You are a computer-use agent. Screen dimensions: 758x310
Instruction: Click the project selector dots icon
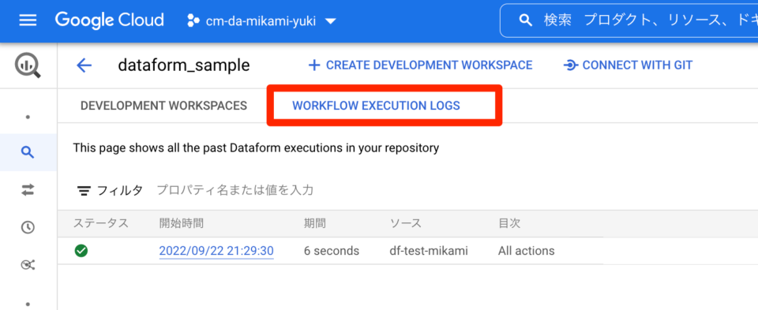[x=193, y=21]
